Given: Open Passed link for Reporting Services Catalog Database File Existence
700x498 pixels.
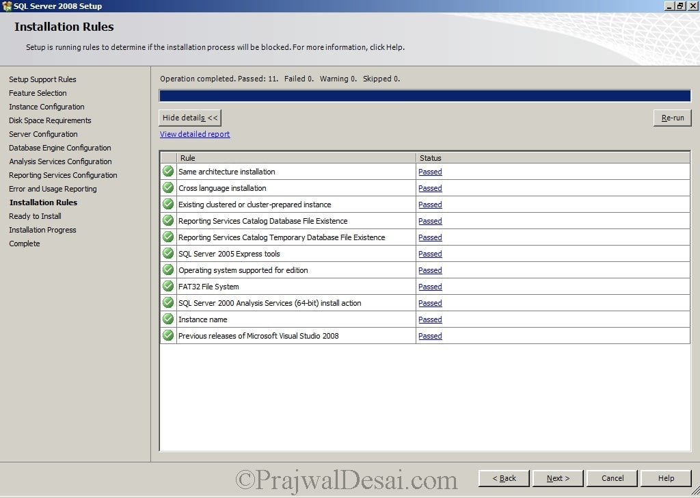Looking at the screenshot, I should pyautogui.click(x=430, y=221).
